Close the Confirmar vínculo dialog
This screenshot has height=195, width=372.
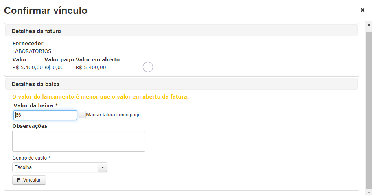(363, 10)
